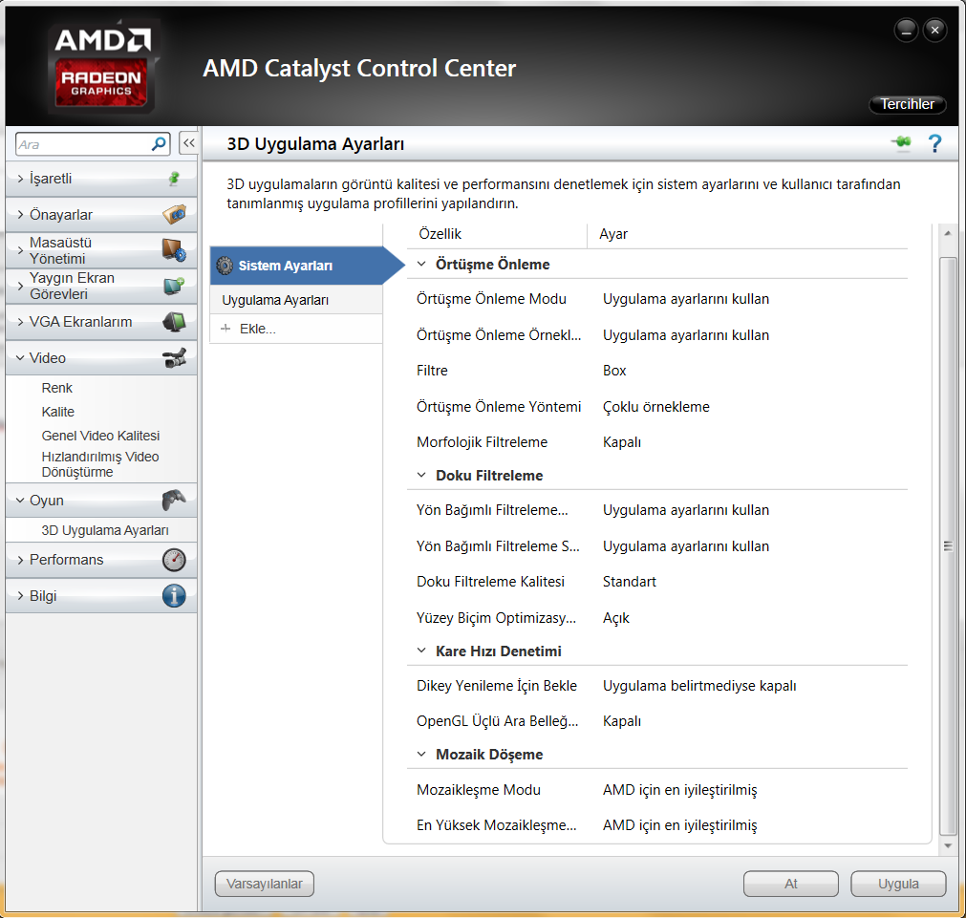Expand the Masaüstü Yönetimi section
The image size is (966, 918).
coord(21,250)
